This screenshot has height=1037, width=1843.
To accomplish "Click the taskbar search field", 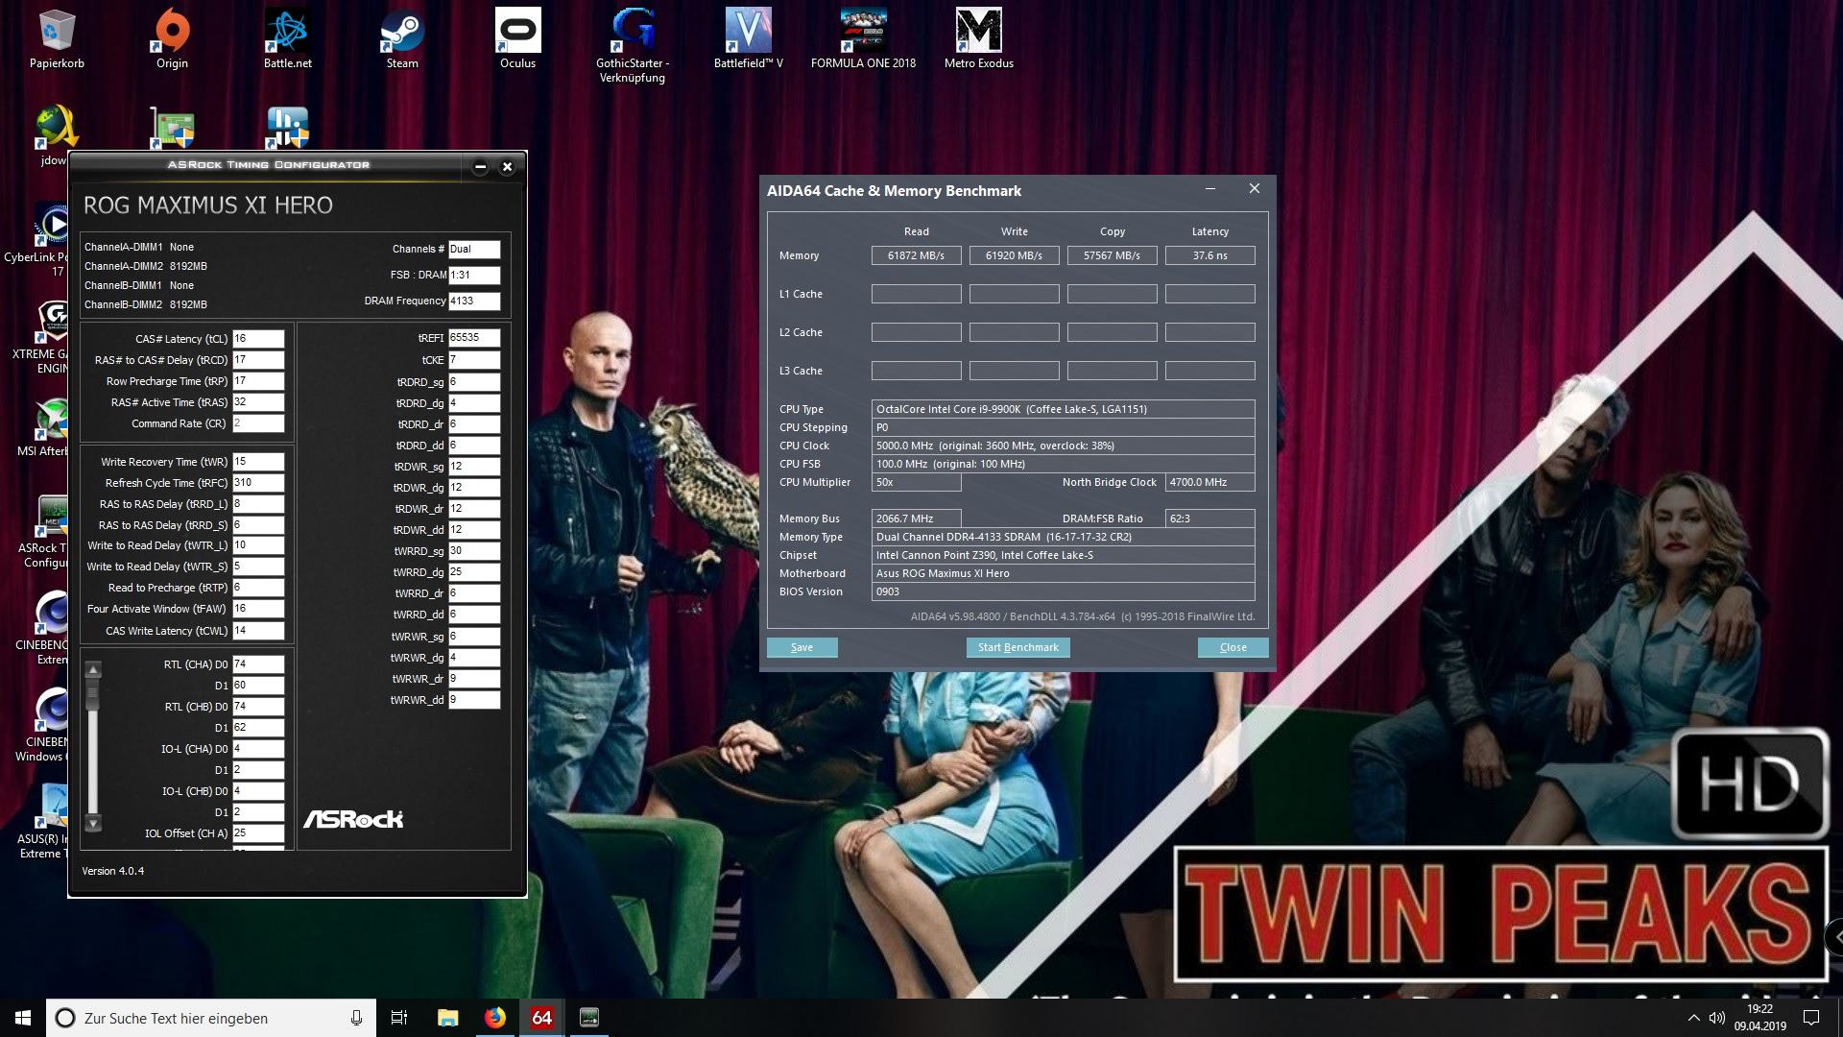I will click(211, 1018).
